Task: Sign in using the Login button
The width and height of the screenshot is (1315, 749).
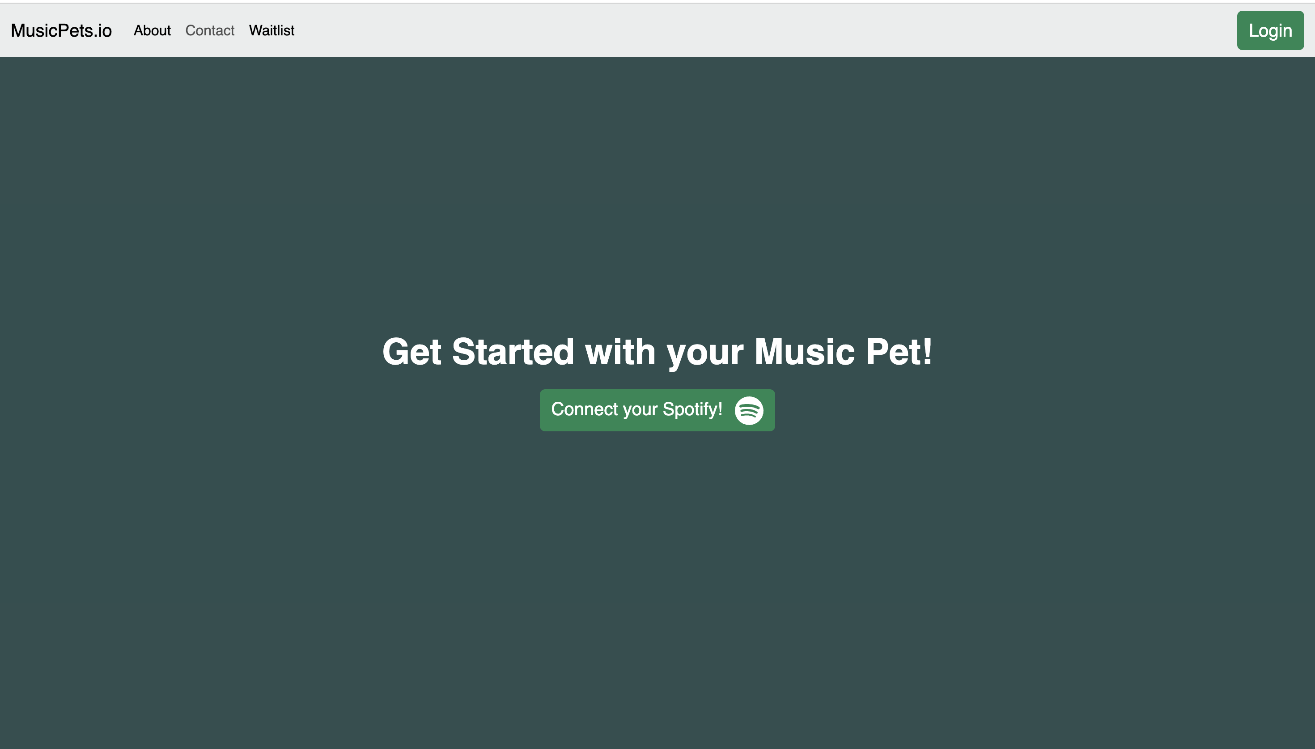Action: click(x=1270, y=30)
